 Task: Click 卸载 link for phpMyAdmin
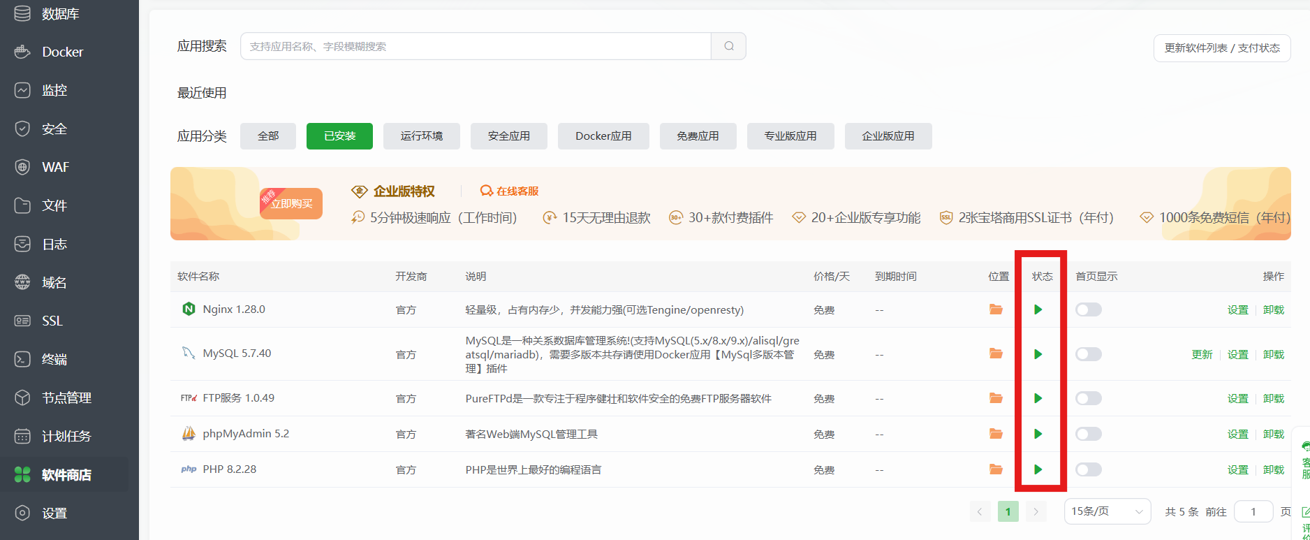[x=1273, y=434]
